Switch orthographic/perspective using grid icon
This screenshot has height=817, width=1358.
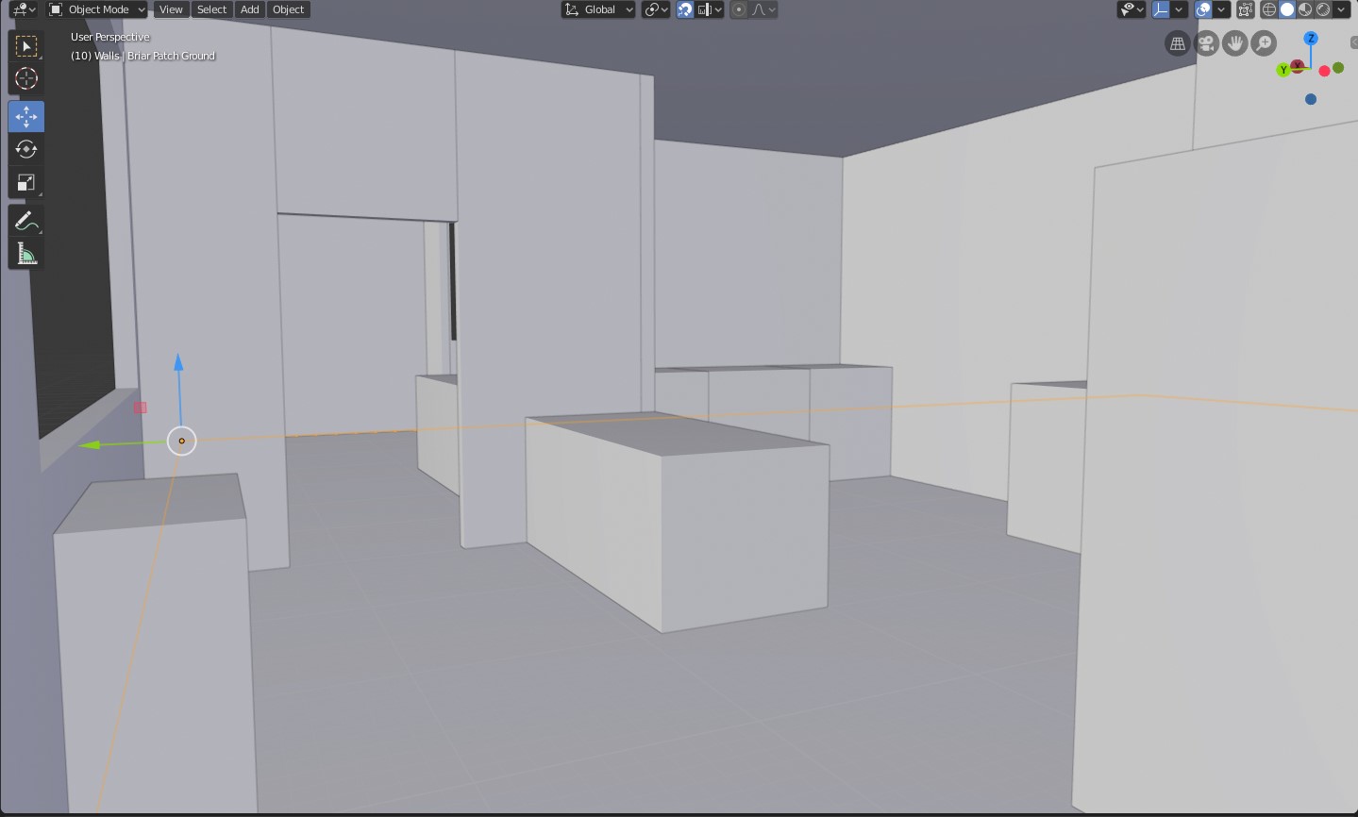coord(1177,43)
